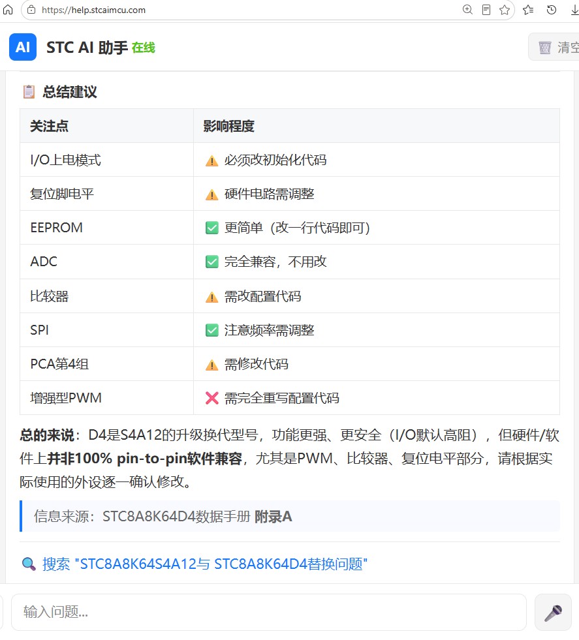Click the 总结建议 heading
This screenshot has height=640, width=579.
click(x=70, y=92)
